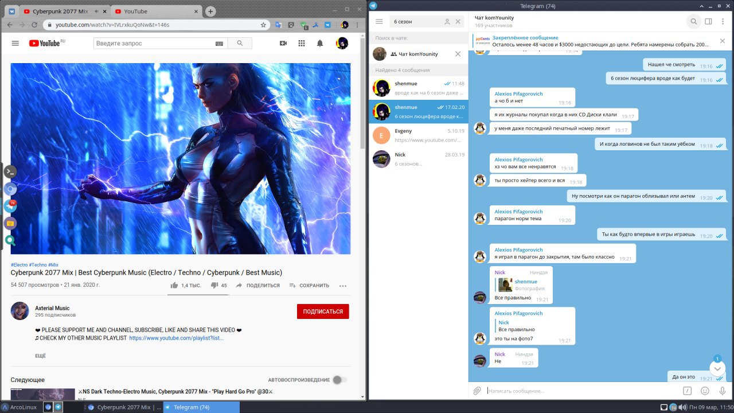Open YouTube create video camera icon
Image resolution: width=734 pixels, height=413 pixels.
pyautogui.click(x=283, y=43)
